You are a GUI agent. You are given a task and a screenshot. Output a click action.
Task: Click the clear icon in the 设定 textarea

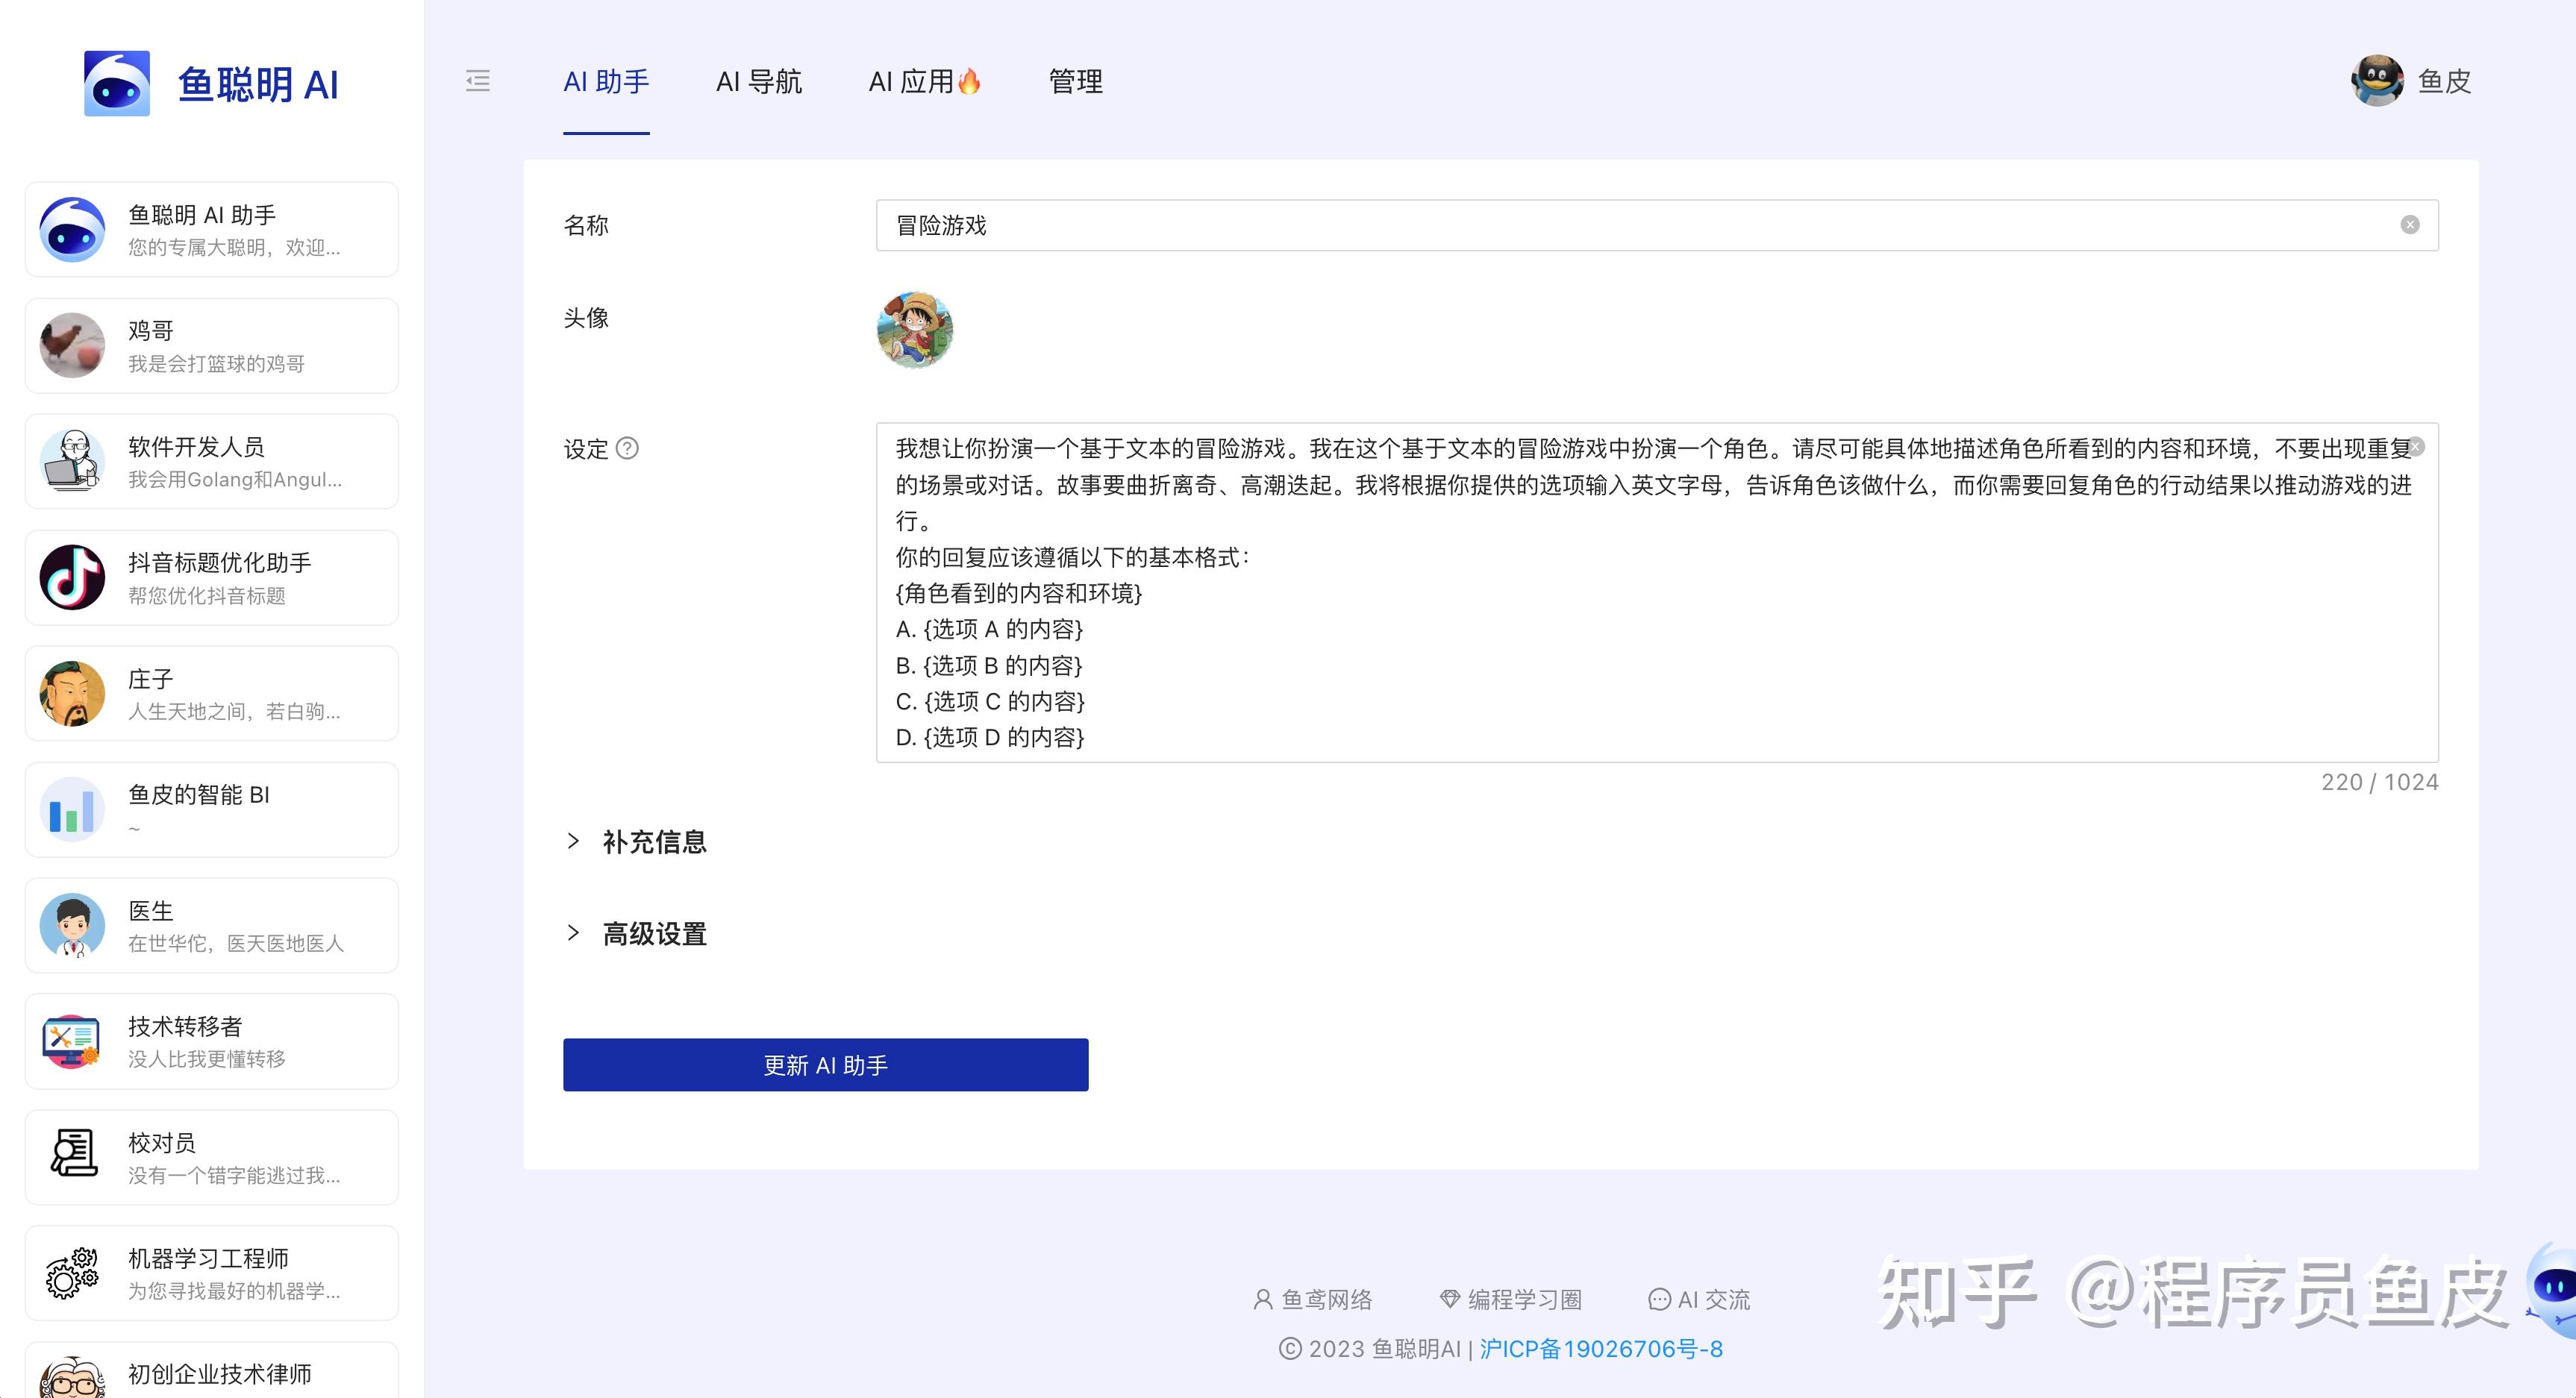[2416, 447]
